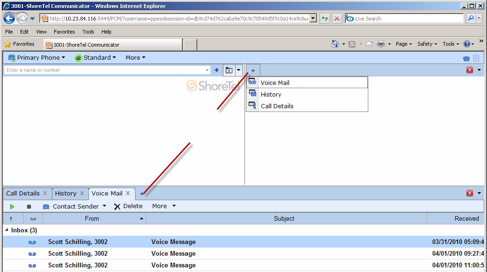Close the Voice Mail tab
The image size is (487, 272).
click(x=128, y=193)
